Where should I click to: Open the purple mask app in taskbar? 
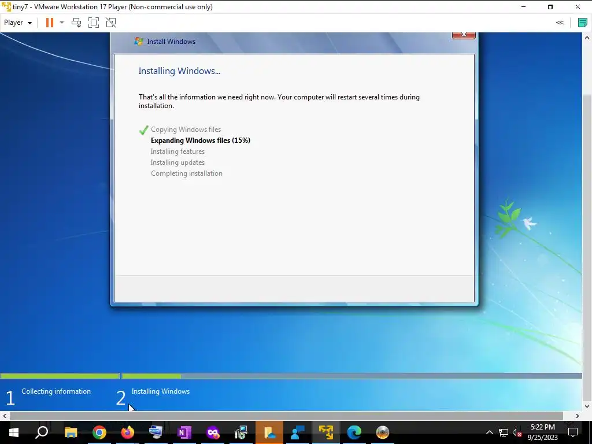click(x=213, y=432)
